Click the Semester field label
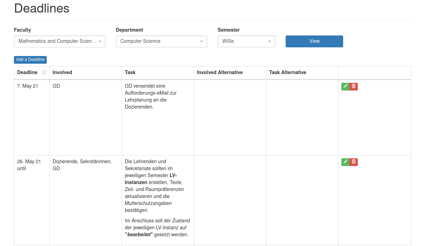Viewport: 425px width, 246px height. 229,30
